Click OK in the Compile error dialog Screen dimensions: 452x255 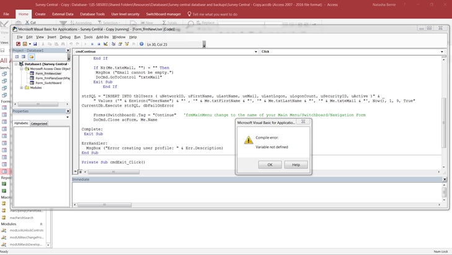[270, 165]
